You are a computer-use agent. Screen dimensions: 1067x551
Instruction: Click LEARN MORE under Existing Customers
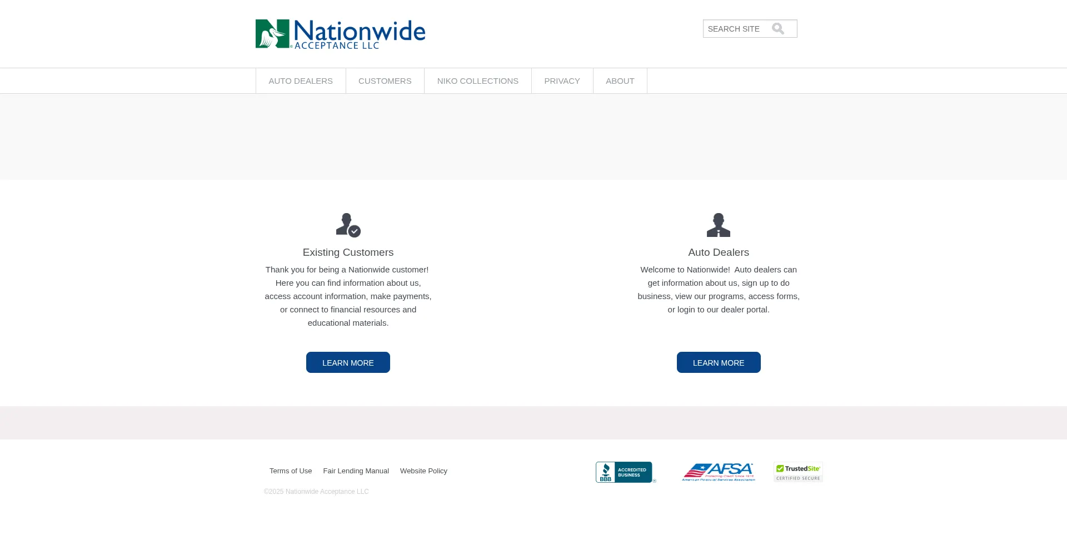(348, 362)
